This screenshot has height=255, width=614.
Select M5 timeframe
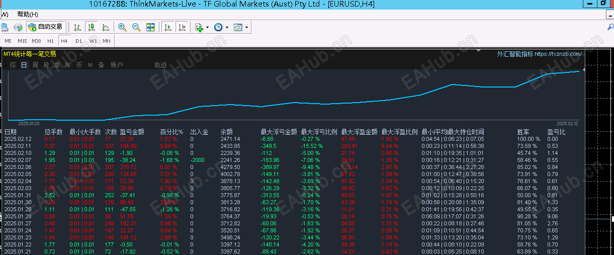coord(8,41)
